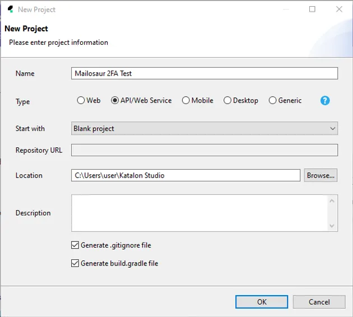Image resolution: width=353 pixels, height=317 pixels.
Task: Click inside the Description text area
Action: coord(199,213)
